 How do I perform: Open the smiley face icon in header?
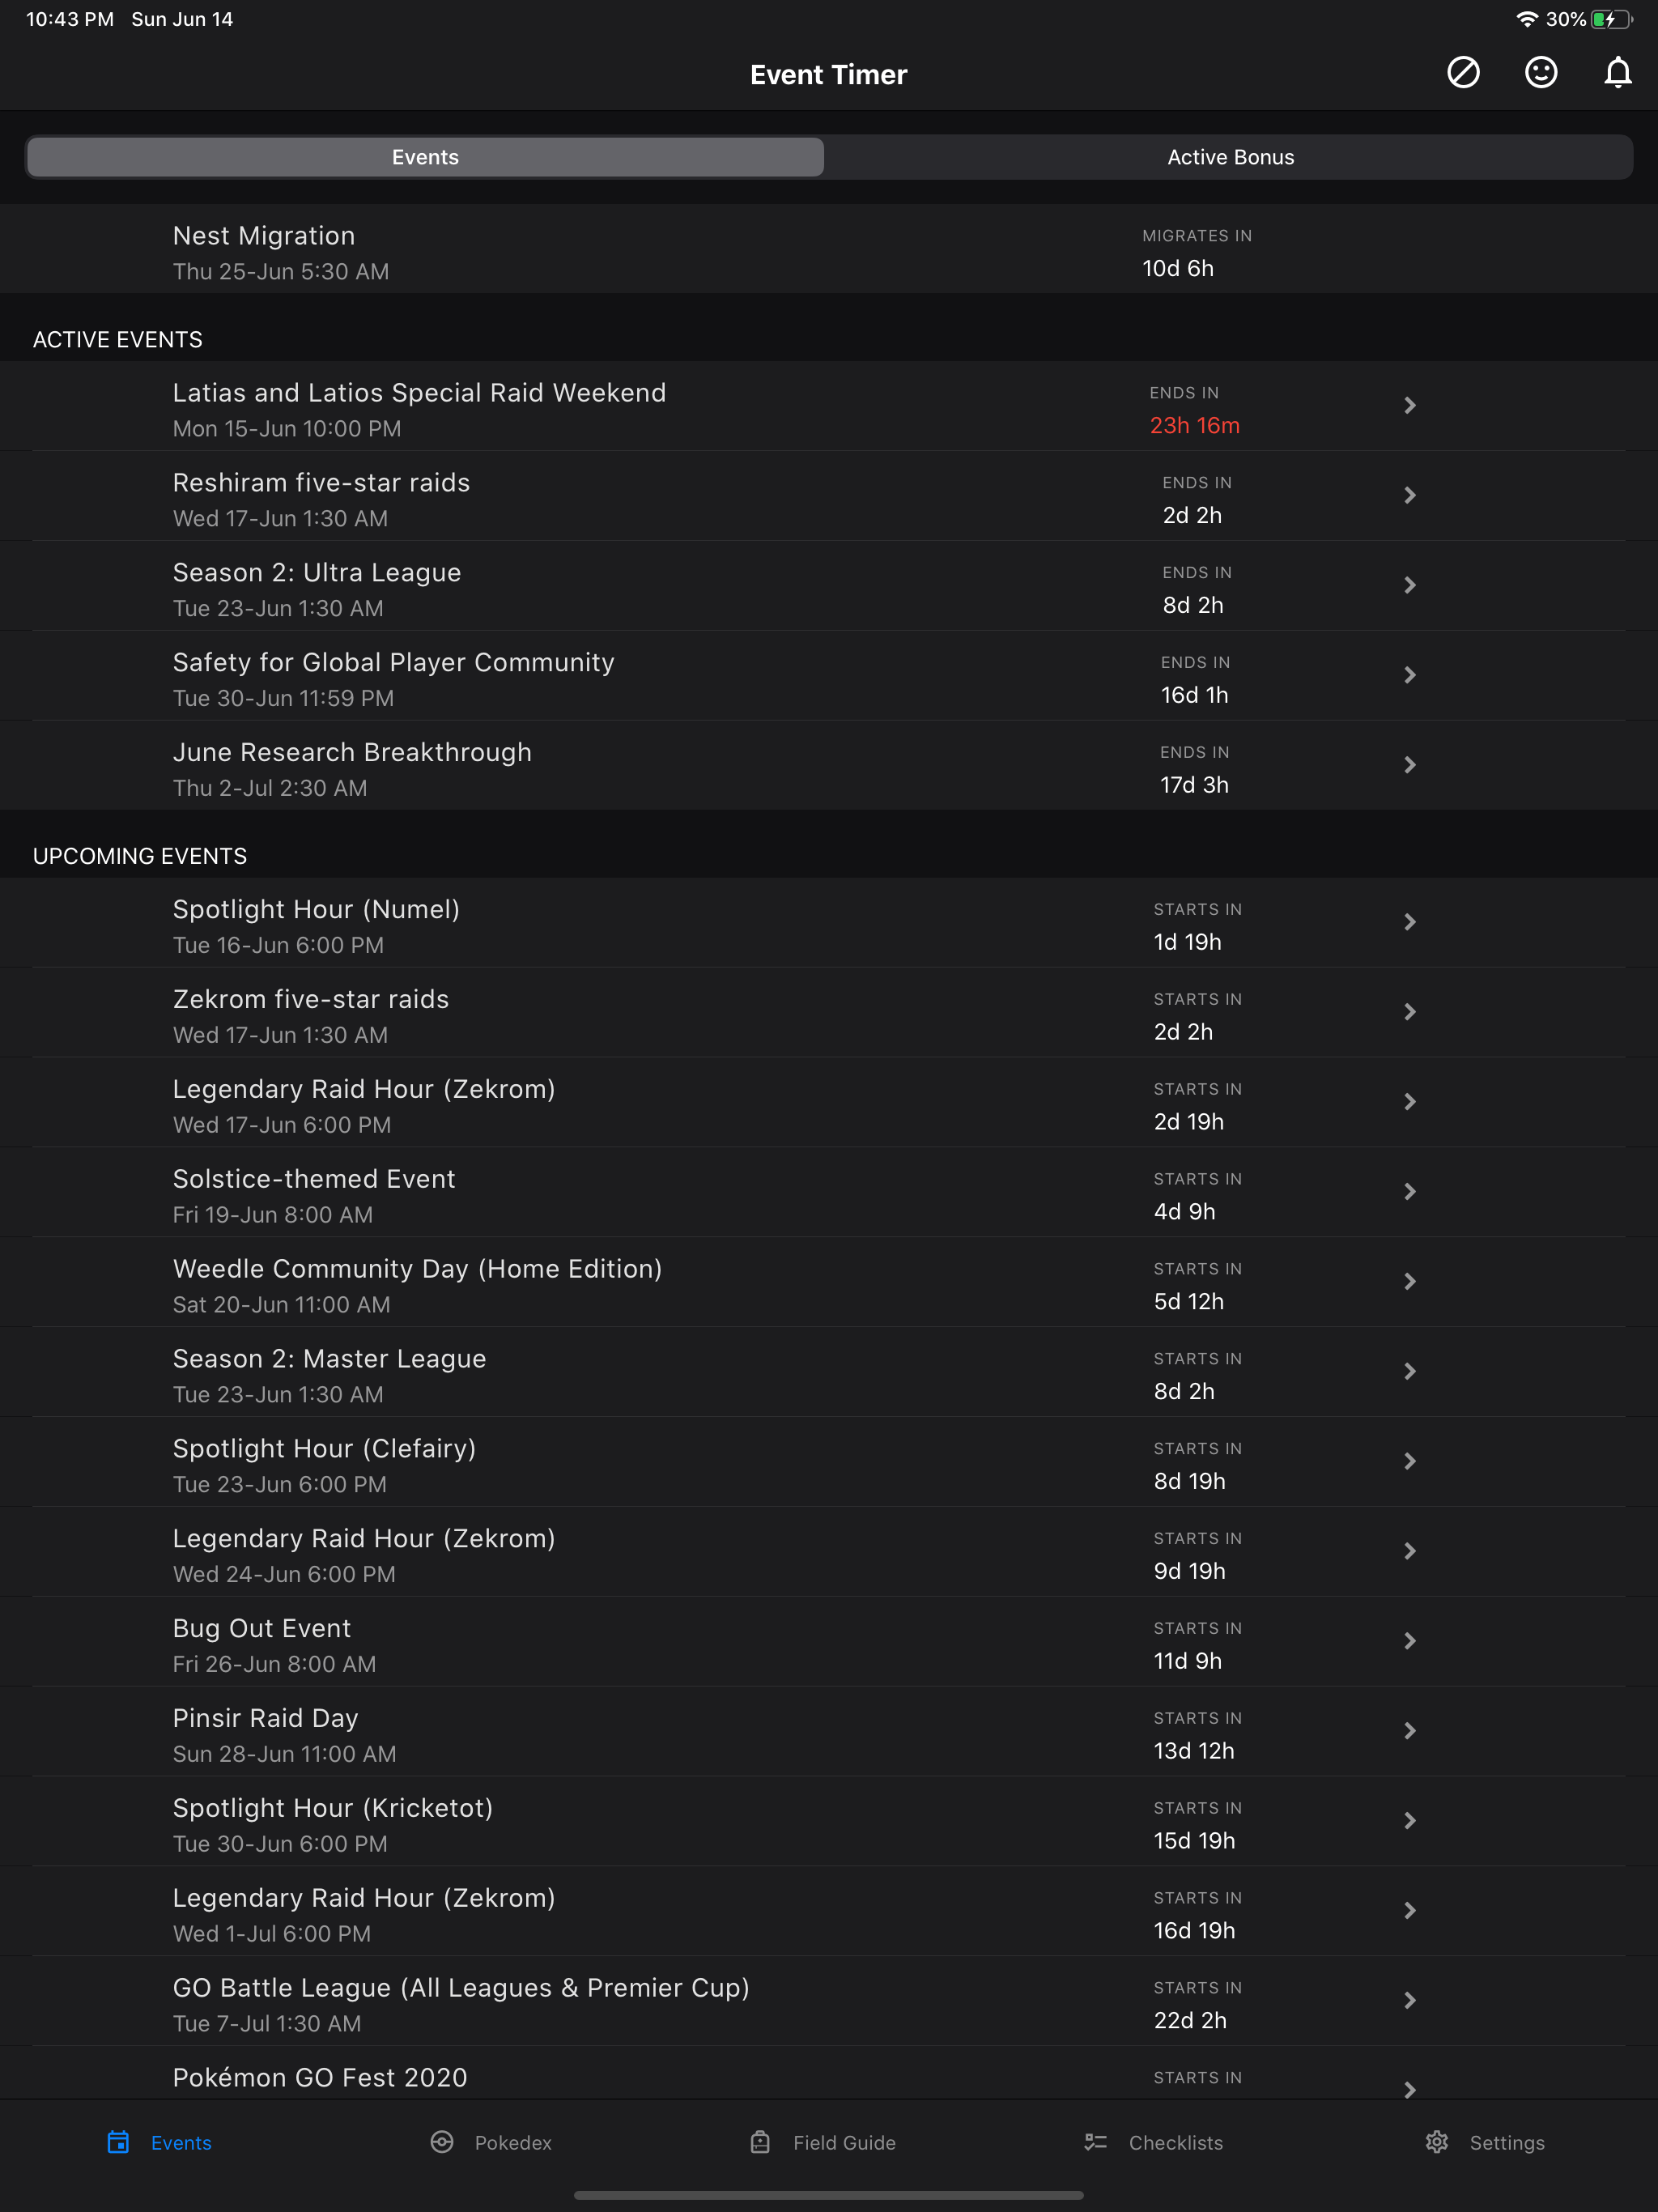point(1540,73)
